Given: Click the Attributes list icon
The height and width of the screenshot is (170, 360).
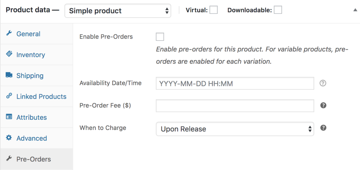Looking at the screenshot, I should click(9, 117).
